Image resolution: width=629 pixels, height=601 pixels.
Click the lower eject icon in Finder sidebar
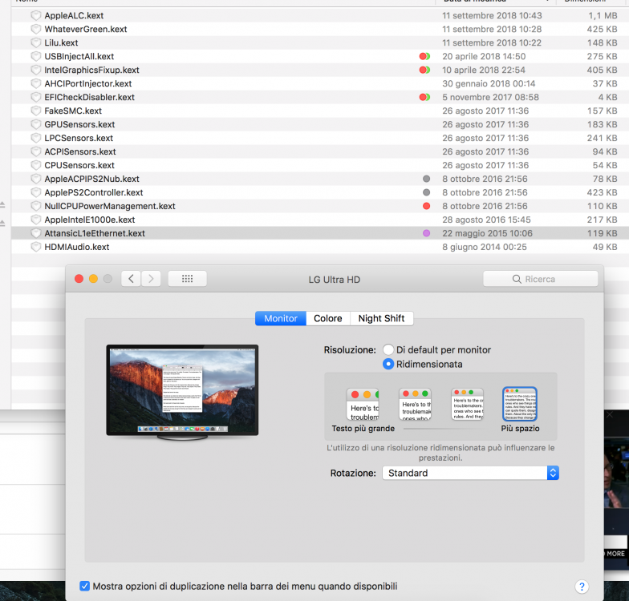(x=2, y=223)
